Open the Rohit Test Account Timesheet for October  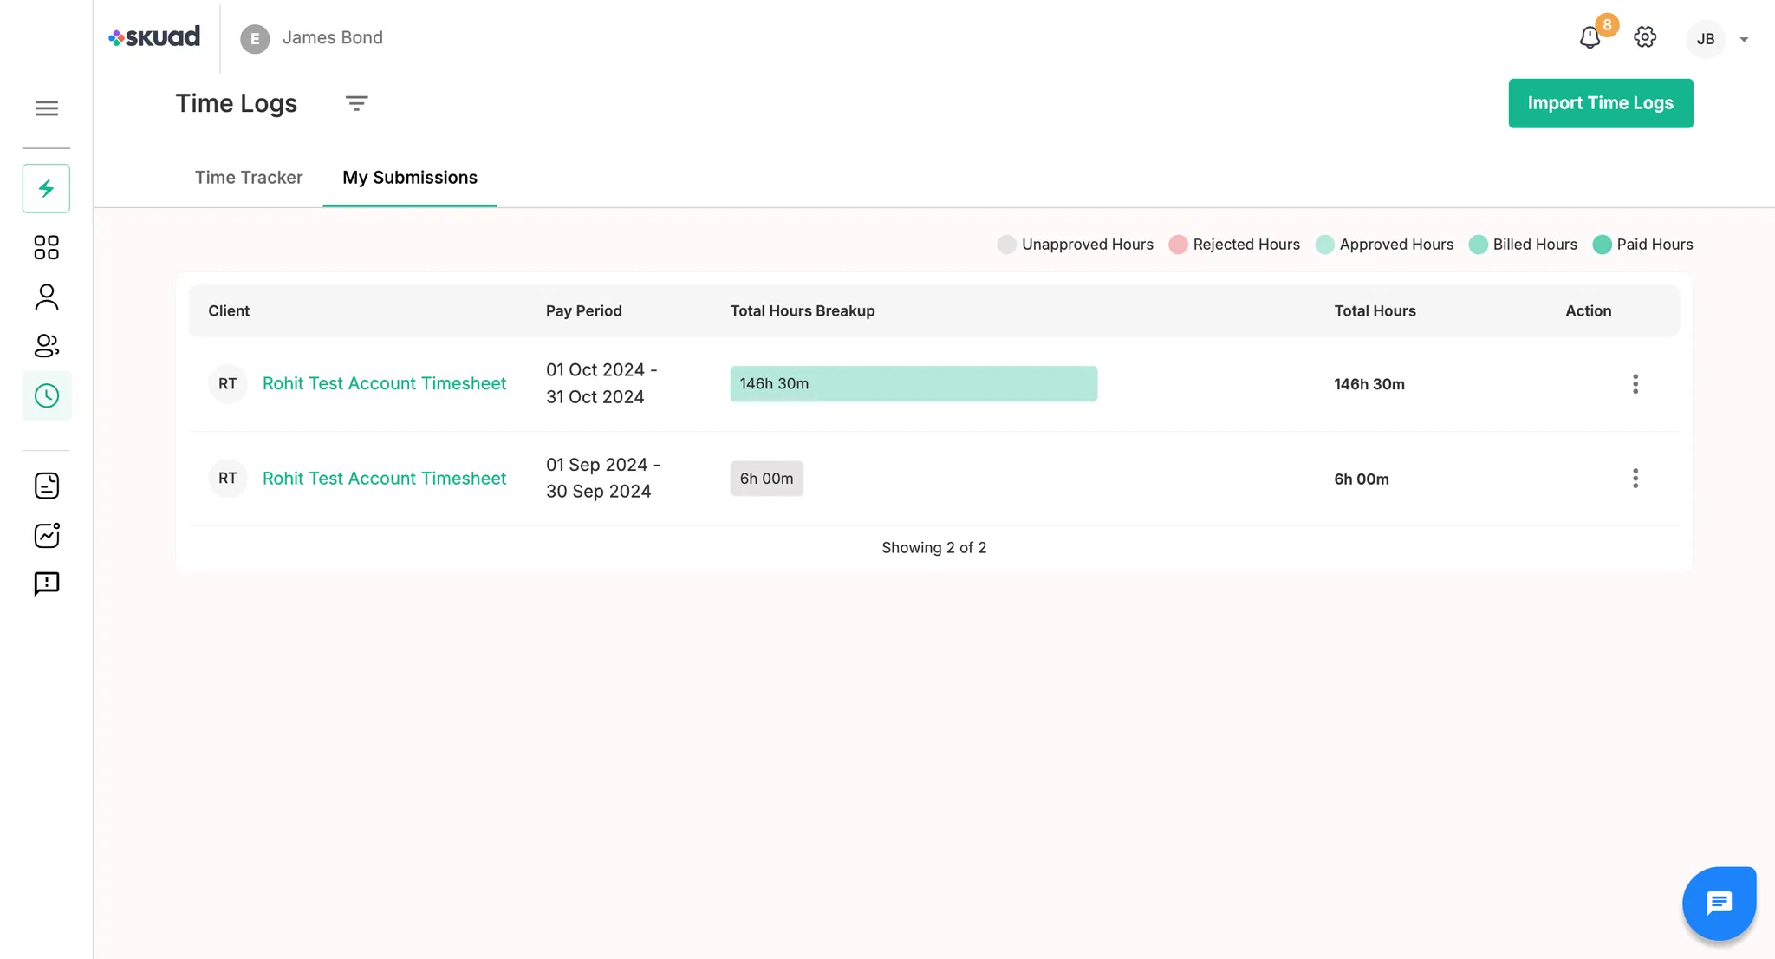[x=384, y=383]
